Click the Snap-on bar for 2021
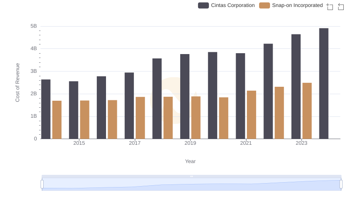This screenshot has width=349, height=201. pyautogui.click(x=252, y=115)
